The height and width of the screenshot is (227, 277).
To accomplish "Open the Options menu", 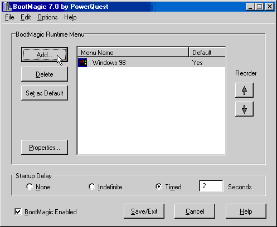I will click(47, 17).
